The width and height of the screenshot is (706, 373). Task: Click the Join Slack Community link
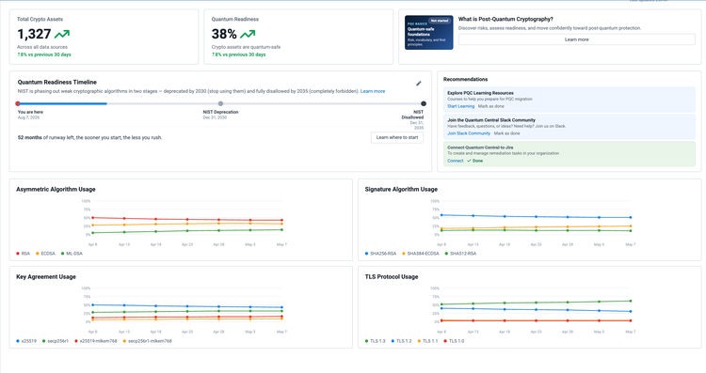(x=468, y=133)
